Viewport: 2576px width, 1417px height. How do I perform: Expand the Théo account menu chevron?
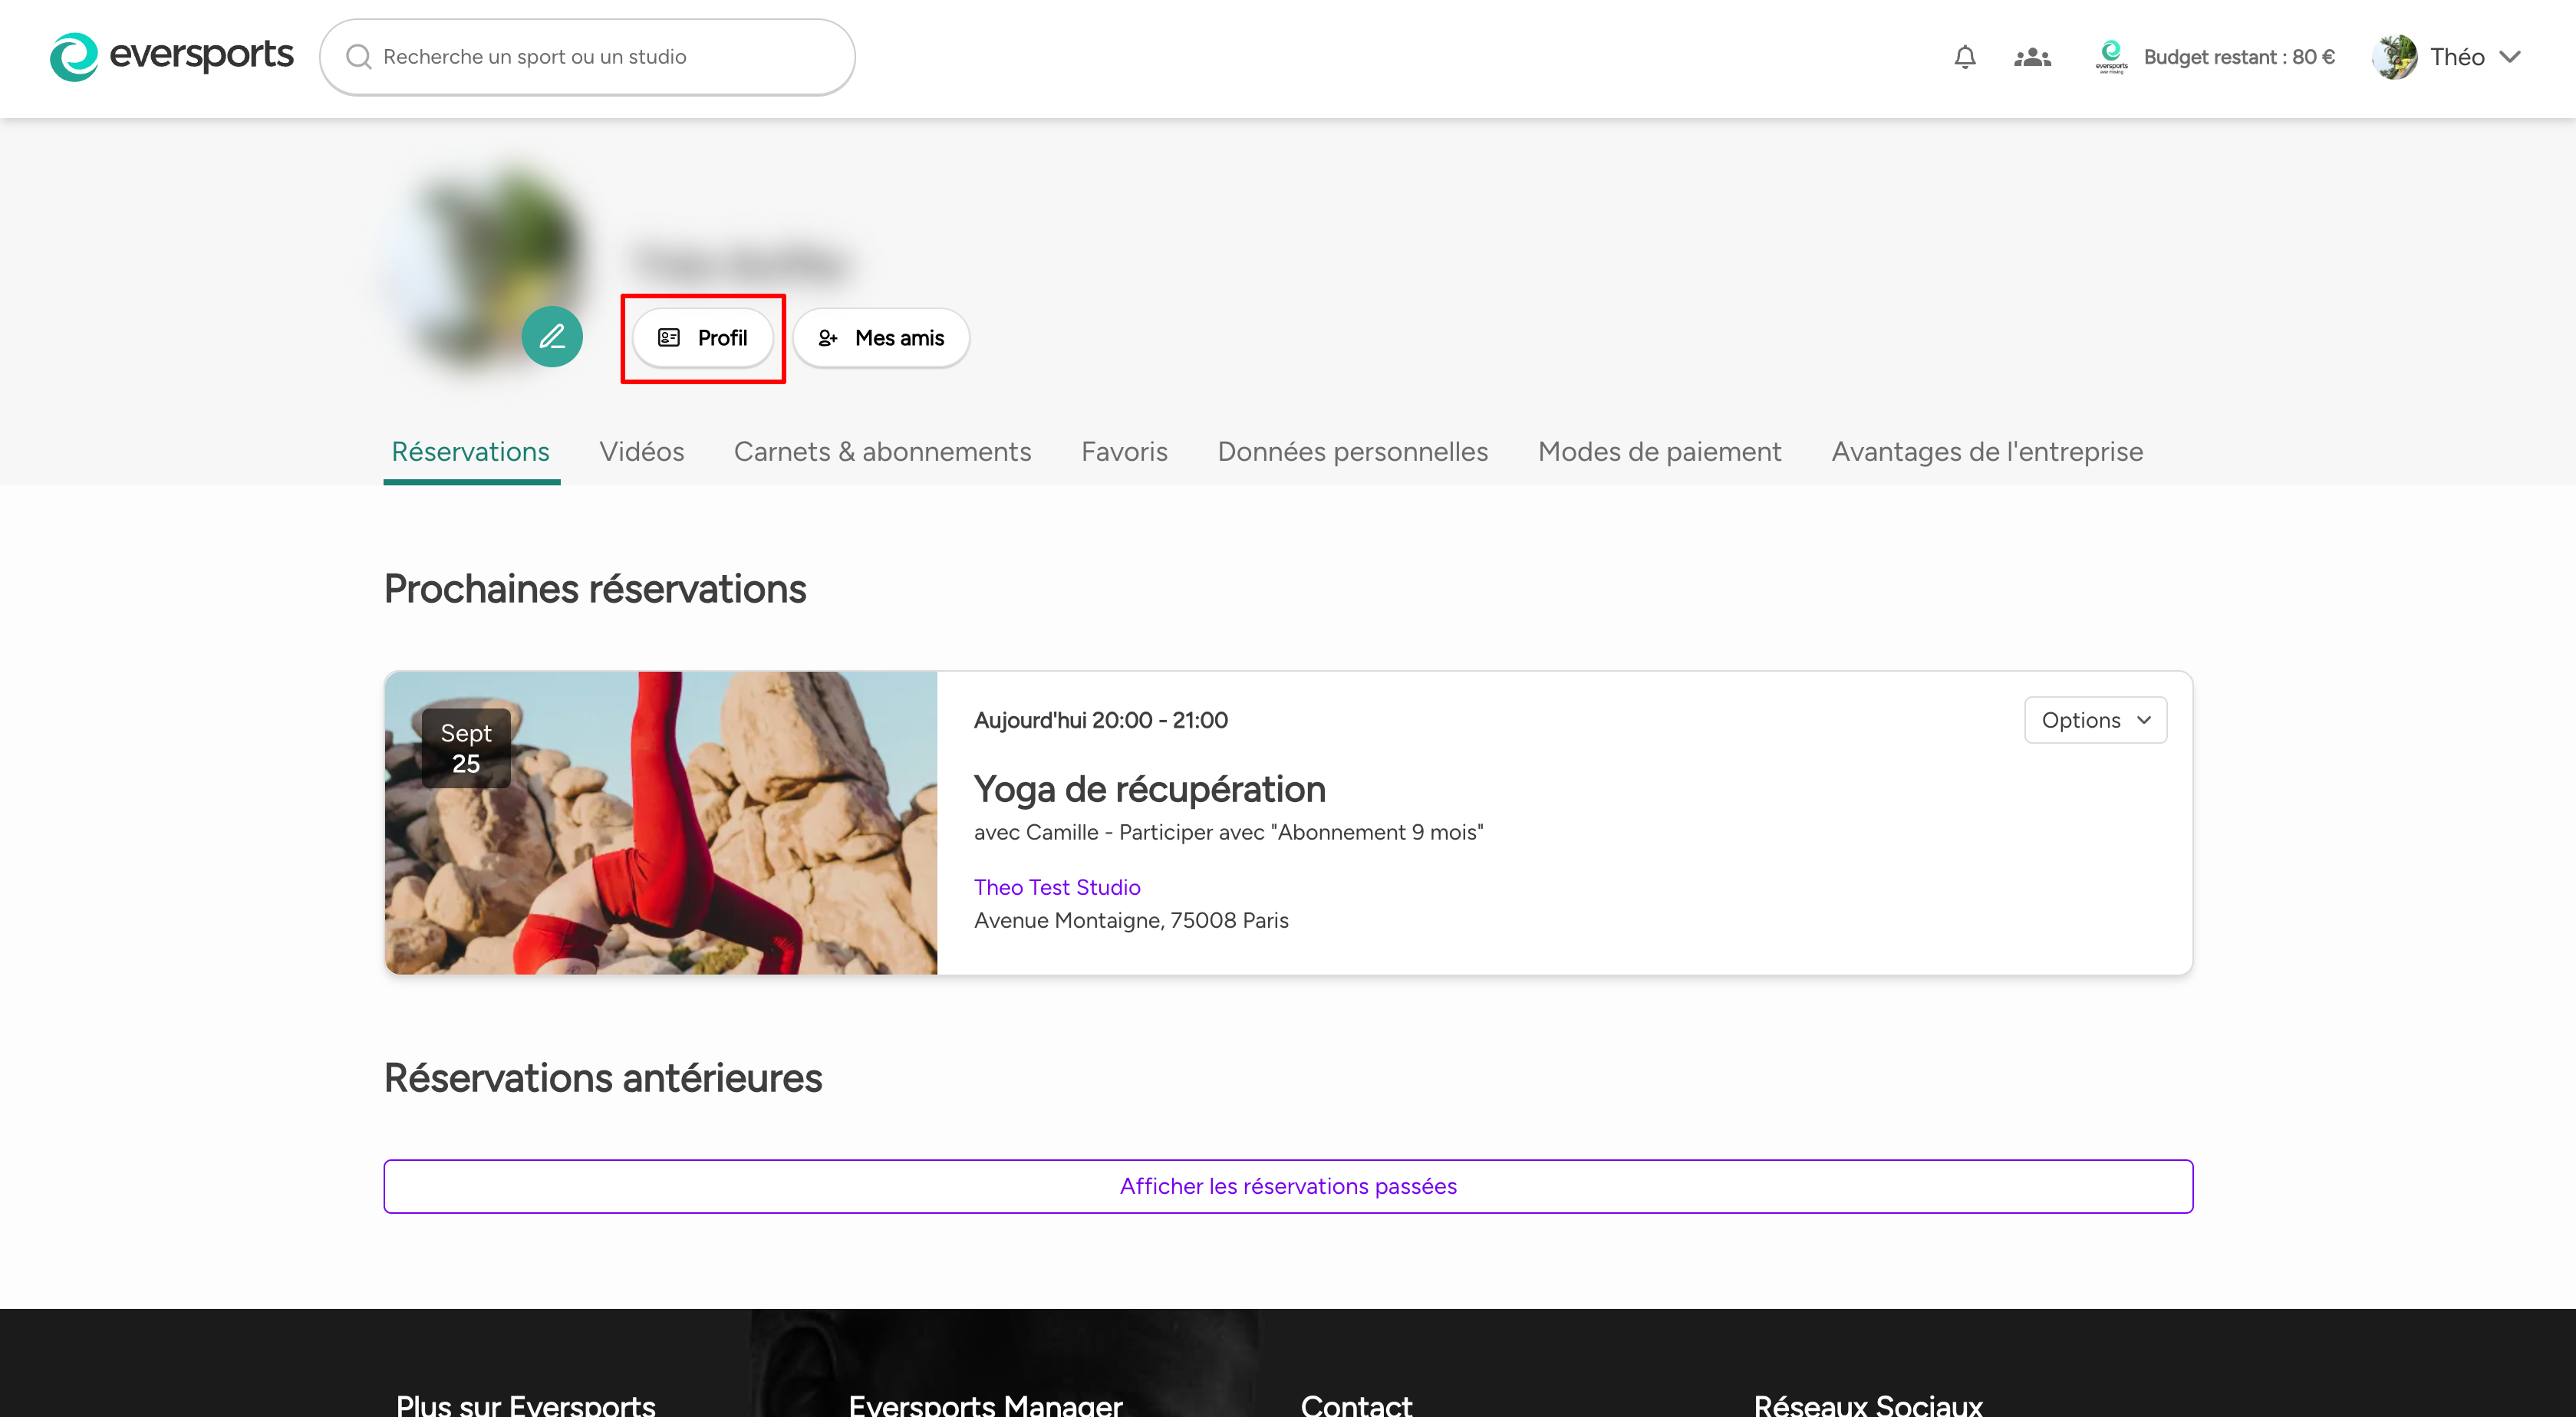coord(2510,57)
